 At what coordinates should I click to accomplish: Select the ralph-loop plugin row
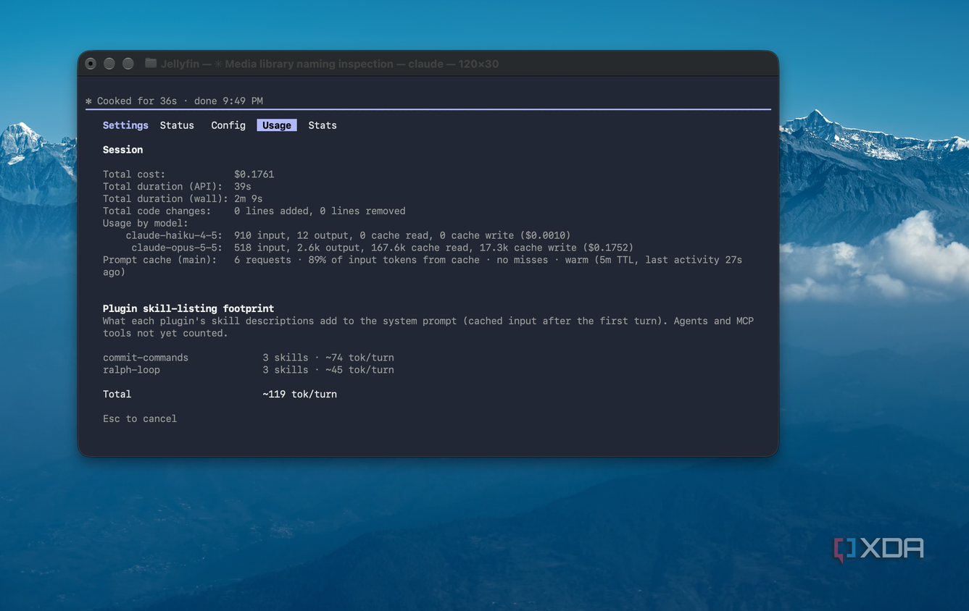tap(249, 370)
